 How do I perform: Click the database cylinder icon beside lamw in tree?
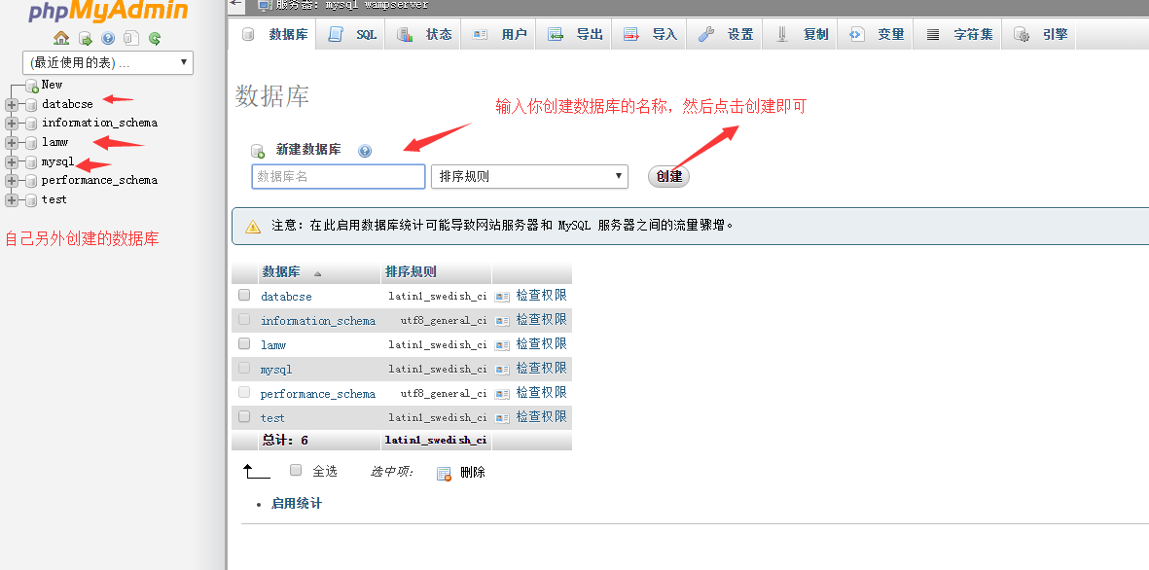point(31,142)
